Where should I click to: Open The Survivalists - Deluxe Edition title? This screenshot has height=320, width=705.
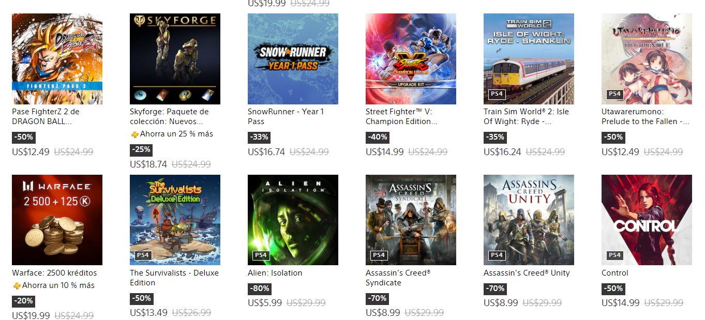coord(174,278)
